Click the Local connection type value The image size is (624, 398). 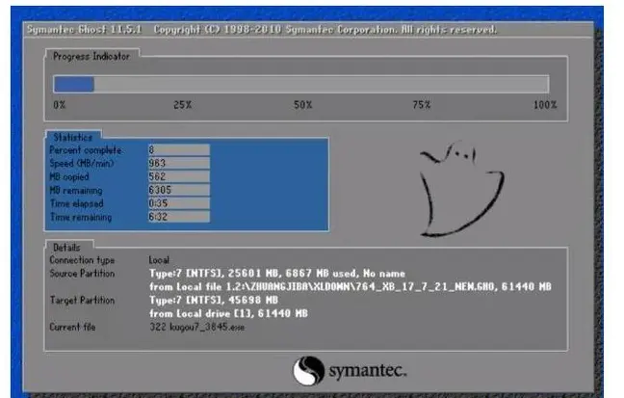[159, 260]
